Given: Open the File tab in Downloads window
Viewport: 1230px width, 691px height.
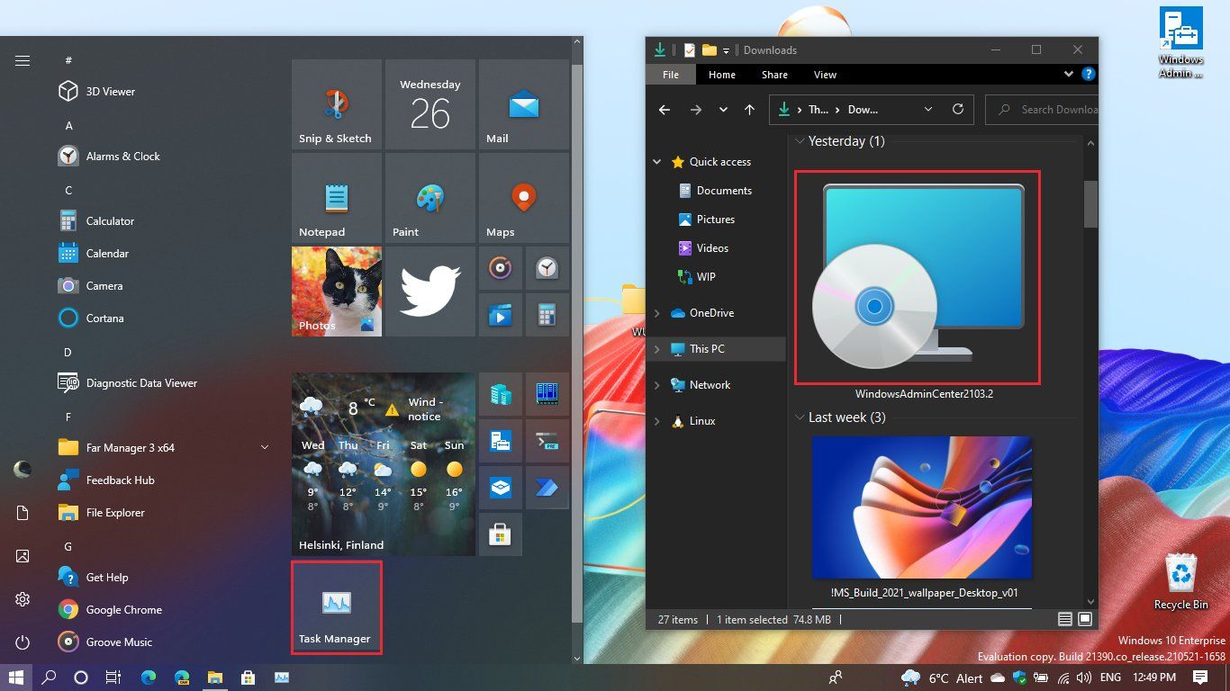Looking at the screenshot, I should pos(671,75).
